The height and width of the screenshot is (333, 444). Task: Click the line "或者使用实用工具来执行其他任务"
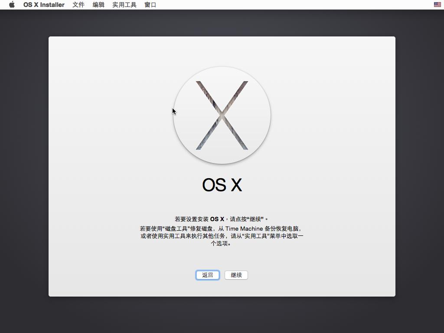(x=222, y=236)
